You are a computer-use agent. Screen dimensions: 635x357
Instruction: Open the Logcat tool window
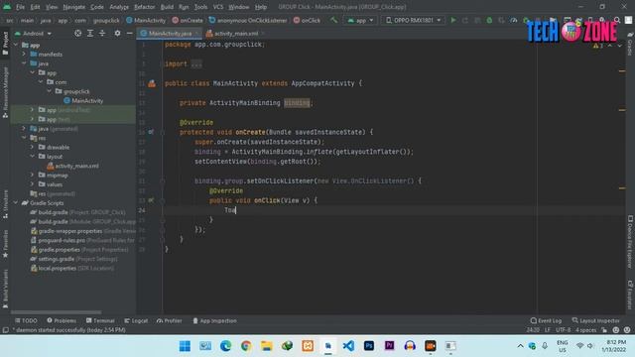(136, 320)
